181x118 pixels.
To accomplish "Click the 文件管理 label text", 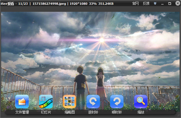I will point(22,112).
